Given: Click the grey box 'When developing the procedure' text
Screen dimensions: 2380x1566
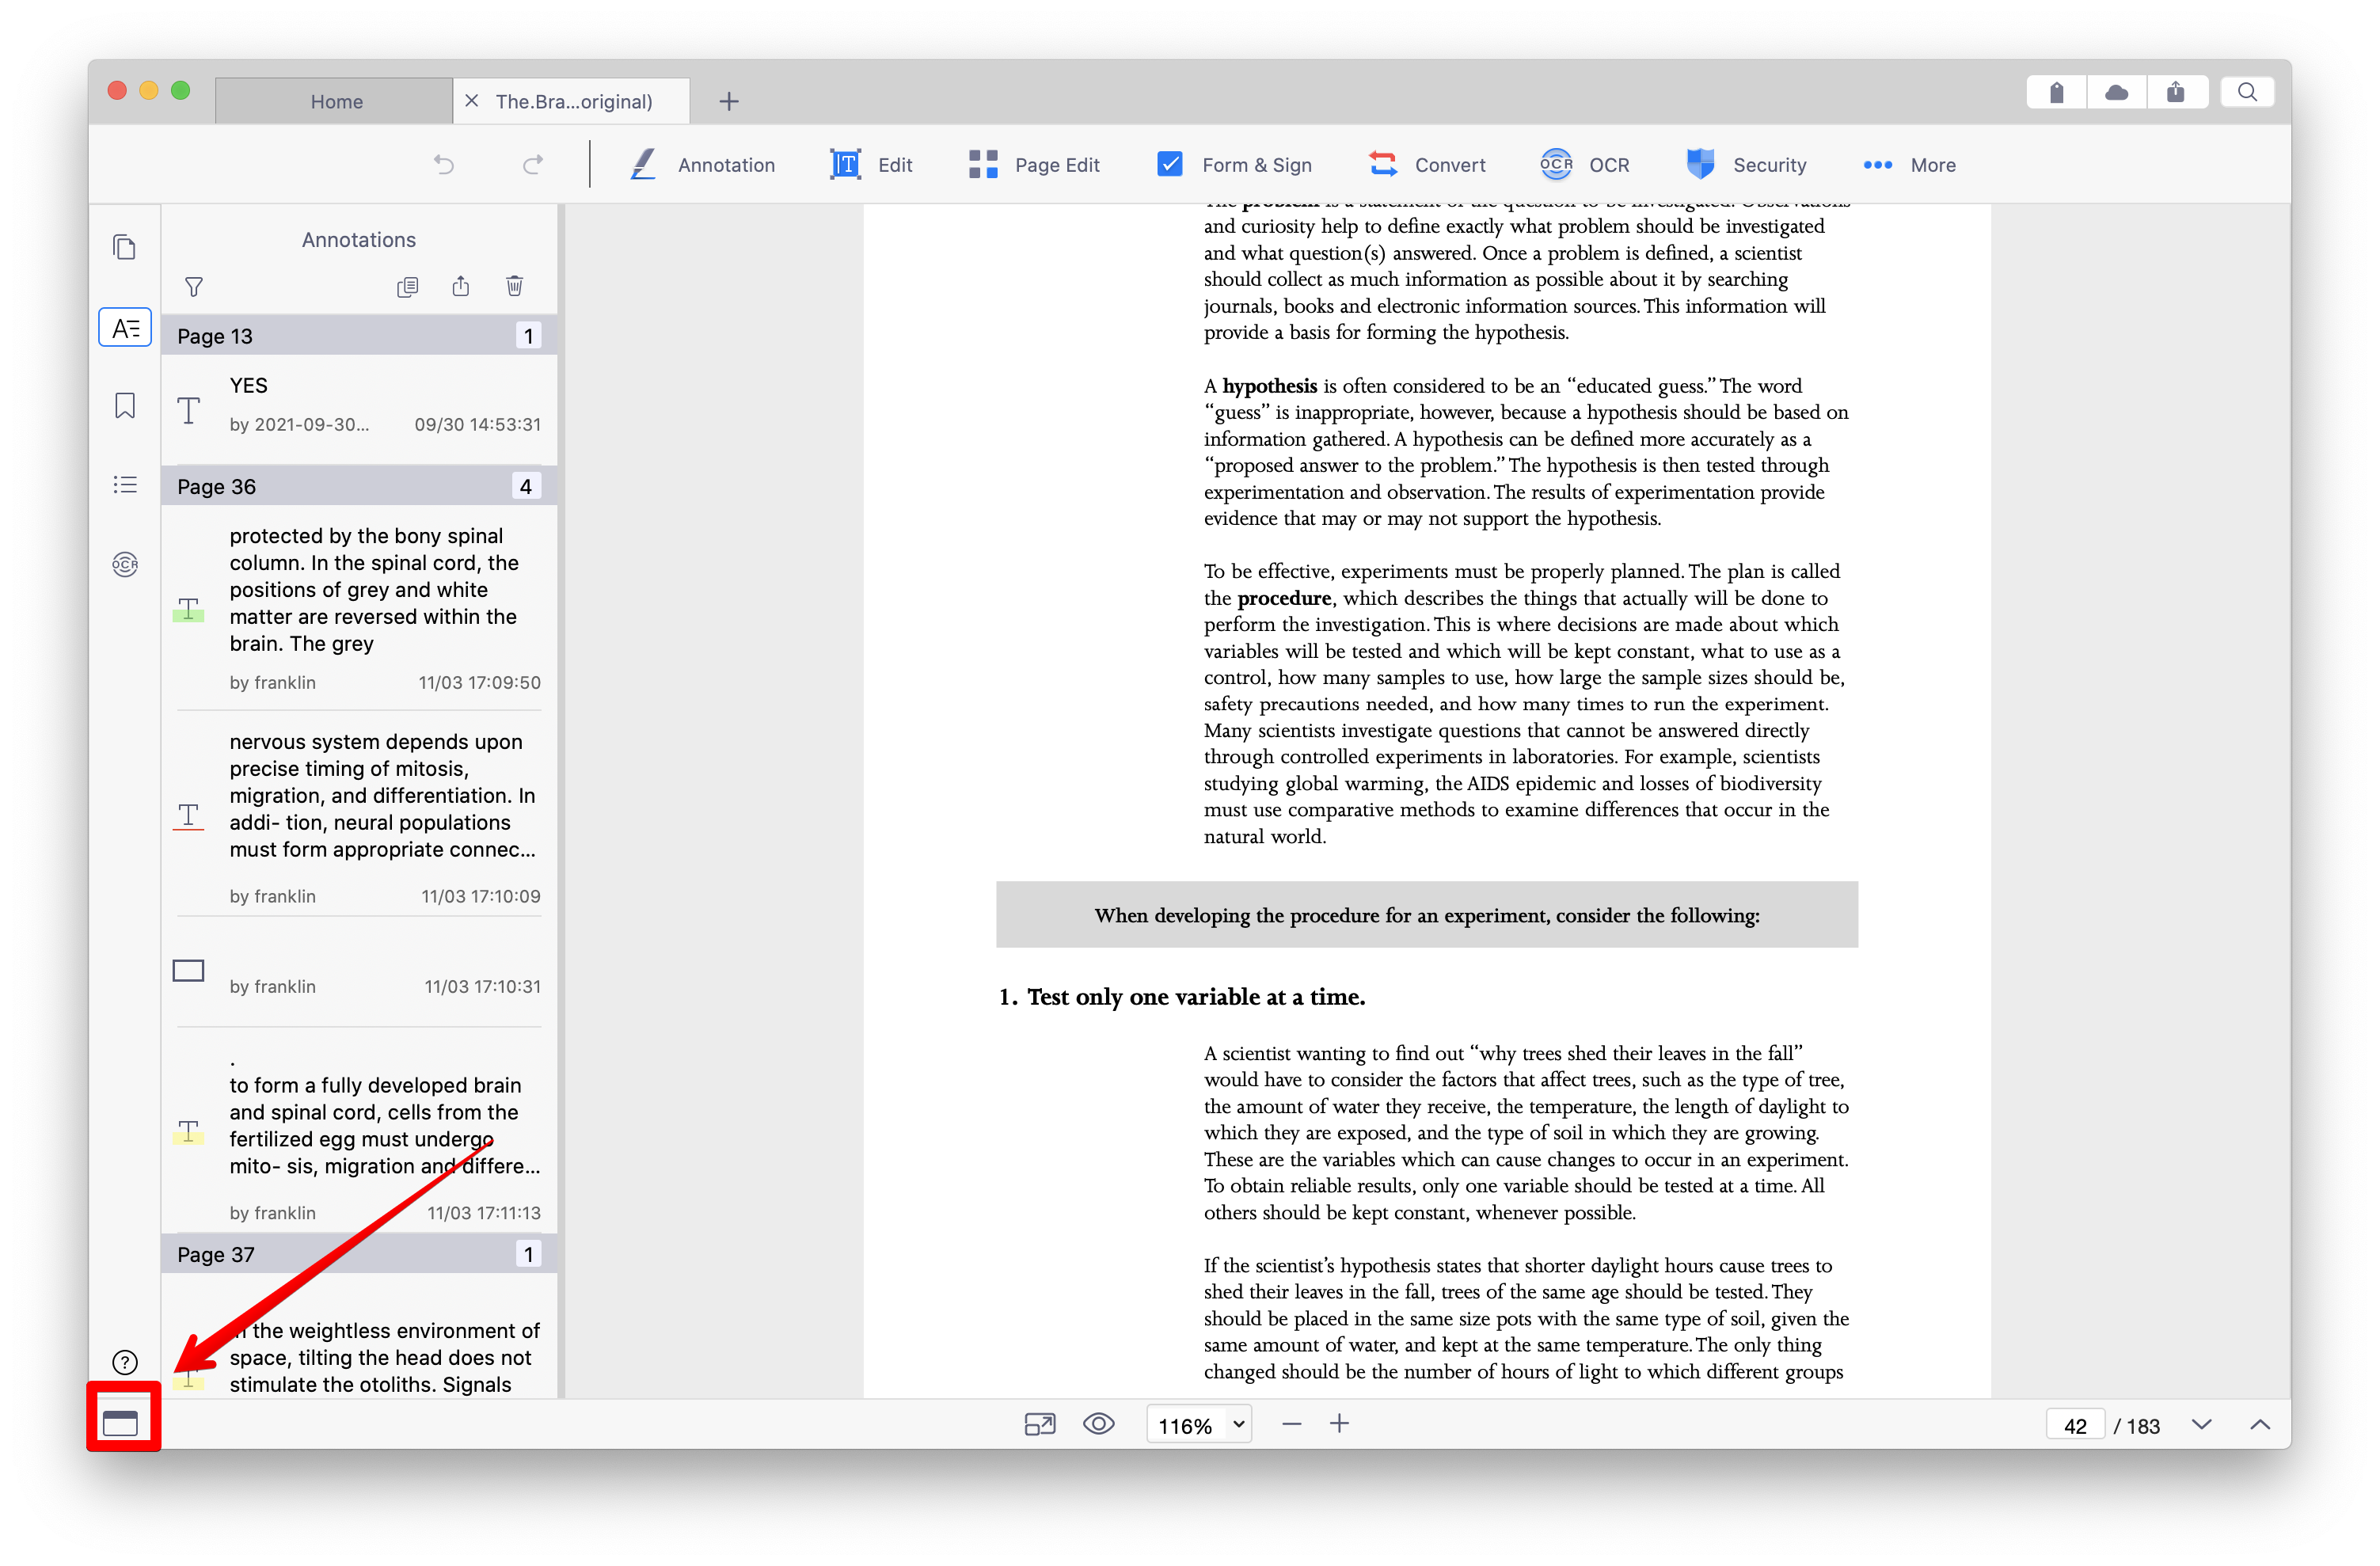Looking at the screenshot, I should [1427, 915].
